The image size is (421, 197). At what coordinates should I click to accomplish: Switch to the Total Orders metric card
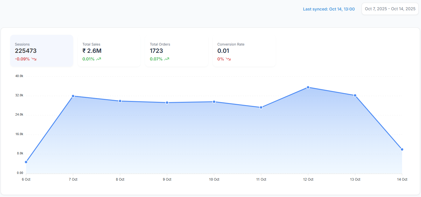click(177, 51)
